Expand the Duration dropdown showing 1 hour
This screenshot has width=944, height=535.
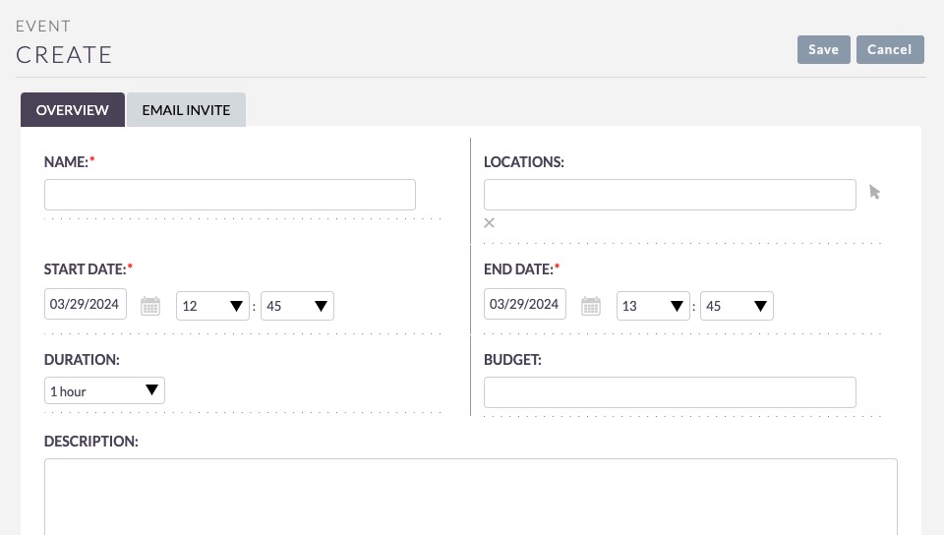coord(104,390)
